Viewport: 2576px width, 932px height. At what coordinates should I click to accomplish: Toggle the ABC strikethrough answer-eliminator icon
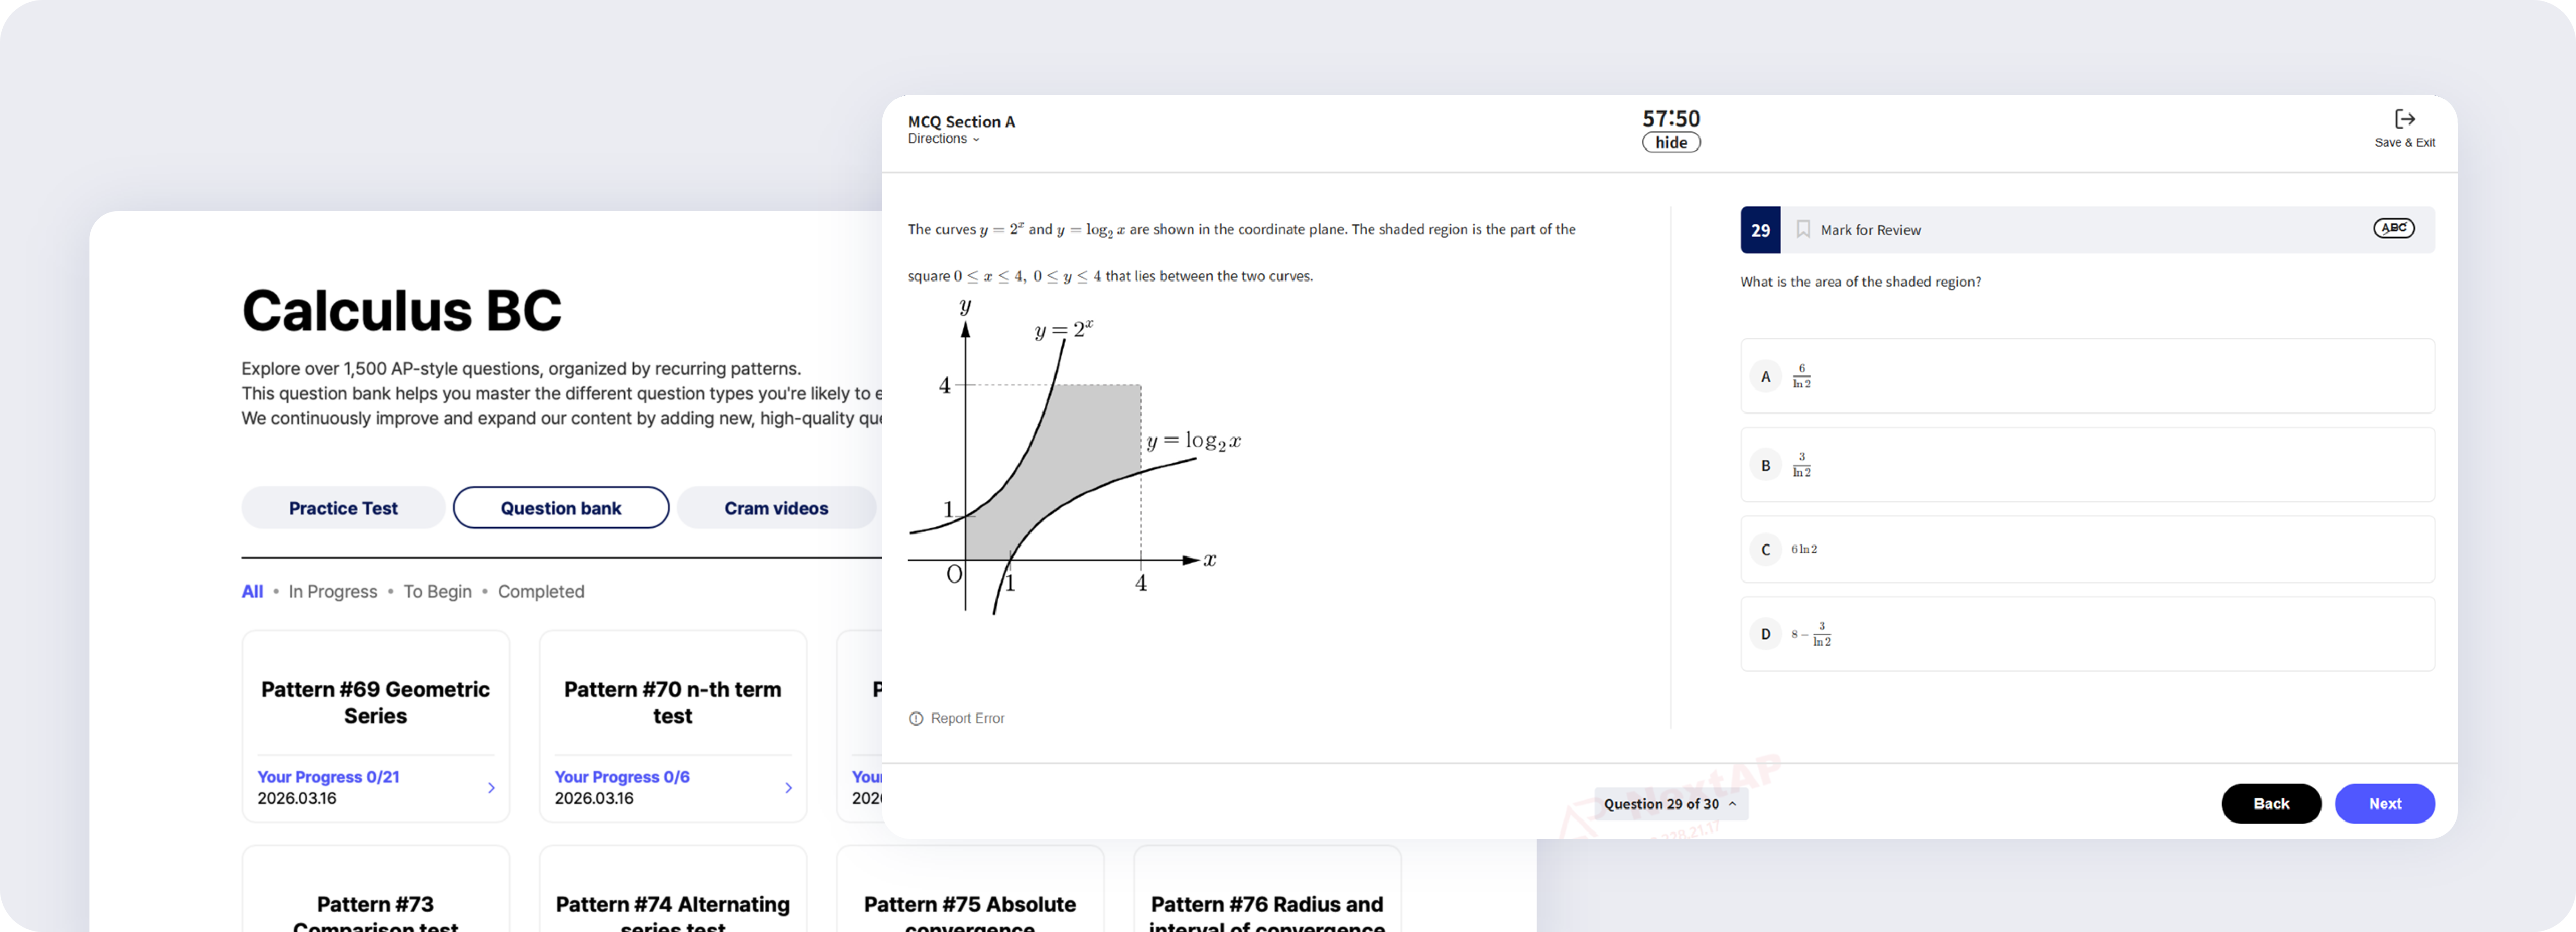coord(2393,228)
